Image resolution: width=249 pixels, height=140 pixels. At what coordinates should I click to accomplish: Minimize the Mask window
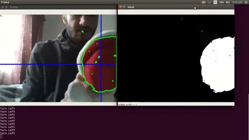tap(124, 7)
